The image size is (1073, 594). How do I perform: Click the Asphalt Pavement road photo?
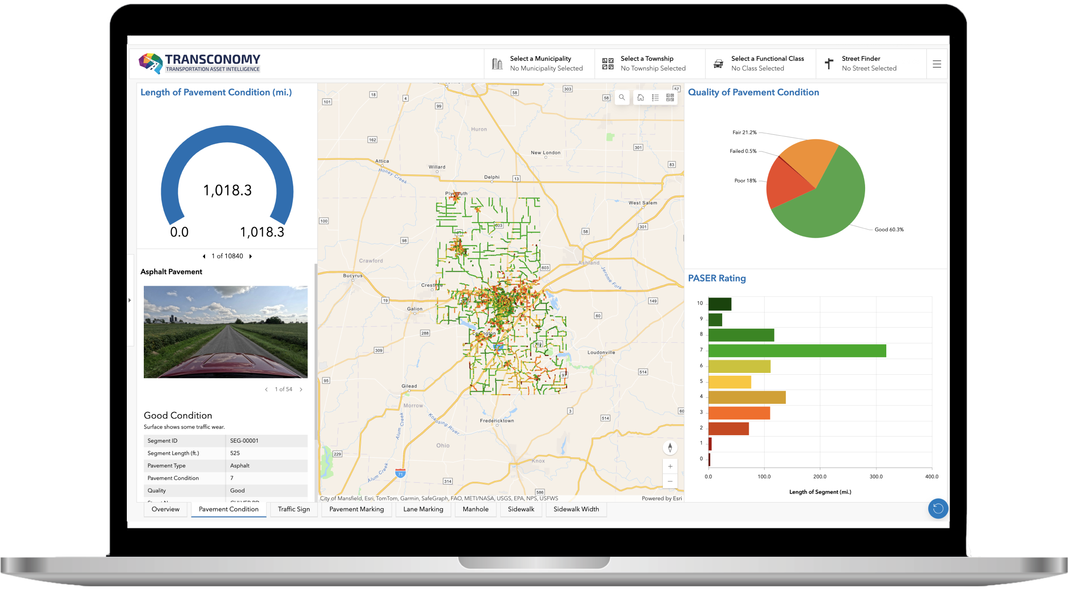(226, 331)
